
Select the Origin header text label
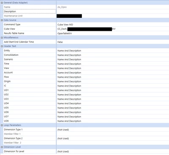tap(7, 82)
